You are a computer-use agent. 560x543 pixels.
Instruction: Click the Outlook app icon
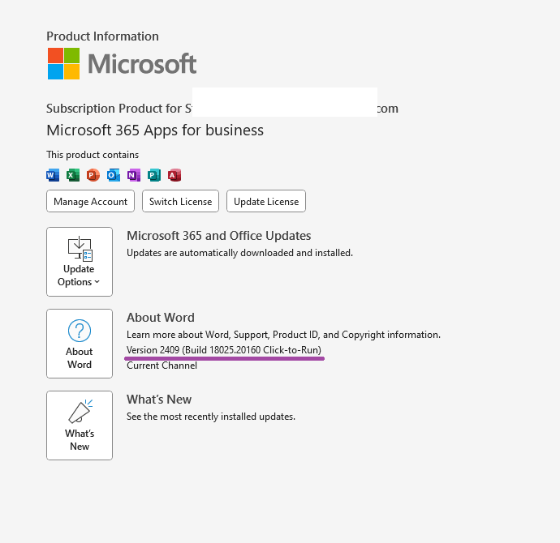114,175
